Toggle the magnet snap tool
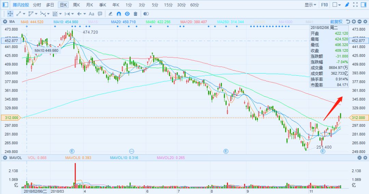 click(119, 14)
